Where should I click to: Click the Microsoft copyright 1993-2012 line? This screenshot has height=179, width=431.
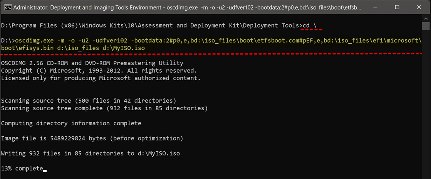pyautogui.click(x=99, y=71)
